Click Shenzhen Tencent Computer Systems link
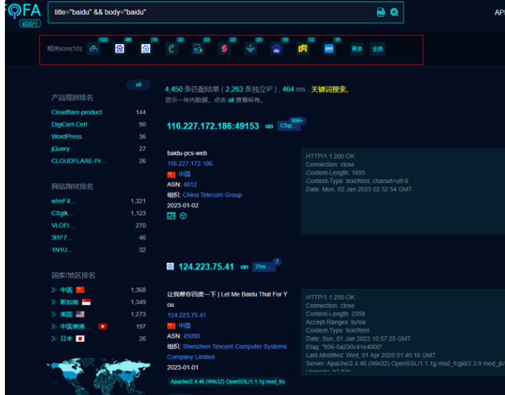505x395 pixels. click(x=227, y=352)
